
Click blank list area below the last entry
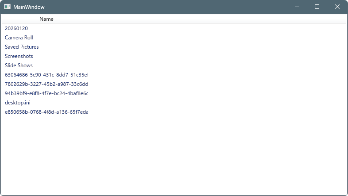point(173,155)
